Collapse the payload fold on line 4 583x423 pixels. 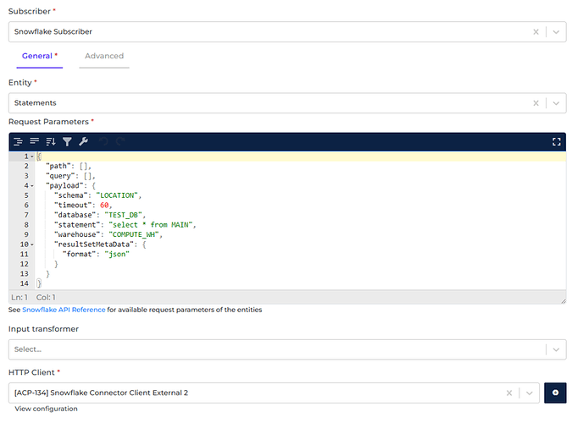(x=32, y=186)
